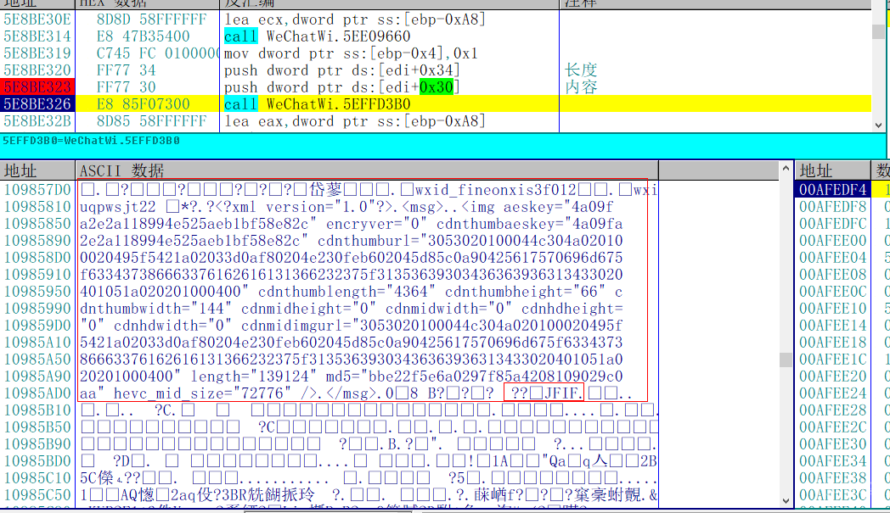Select stack address 00AFEE28
Image resolution: width=890 pixels, height=513 pixels.
pos(832,410)
